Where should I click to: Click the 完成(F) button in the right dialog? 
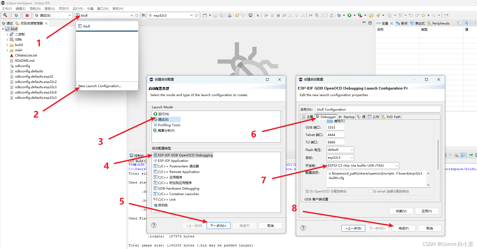(x=403, y=228)
